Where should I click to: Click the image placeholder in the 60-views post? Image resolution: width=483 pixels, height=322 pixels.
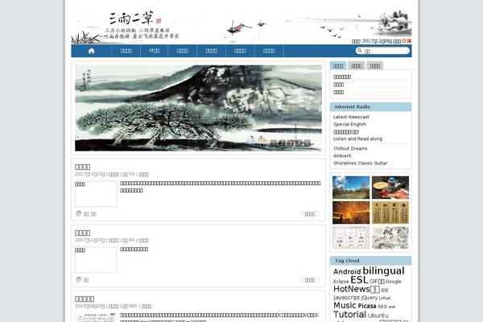[x=96, y=259]
